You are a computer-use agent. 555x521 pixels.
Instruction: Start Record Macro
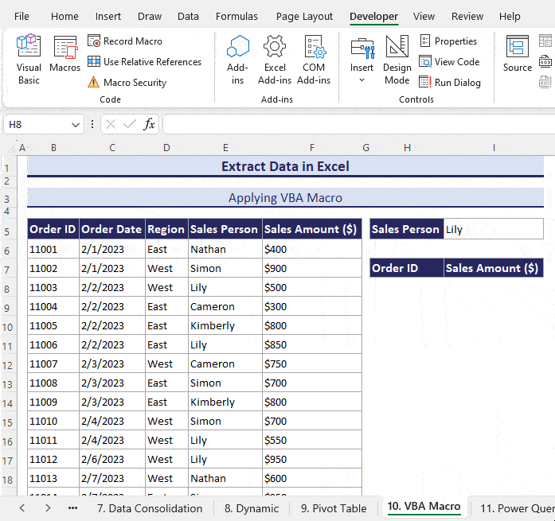point(125,41)
